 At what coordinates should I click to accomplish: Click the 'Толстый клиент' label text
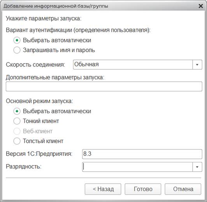[x=43, y=141]
